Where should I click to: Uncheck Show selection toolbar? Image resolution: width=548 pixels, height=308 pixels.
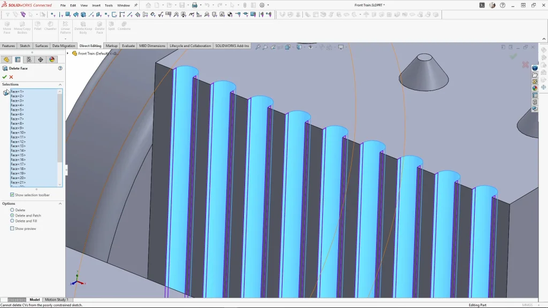12,195
